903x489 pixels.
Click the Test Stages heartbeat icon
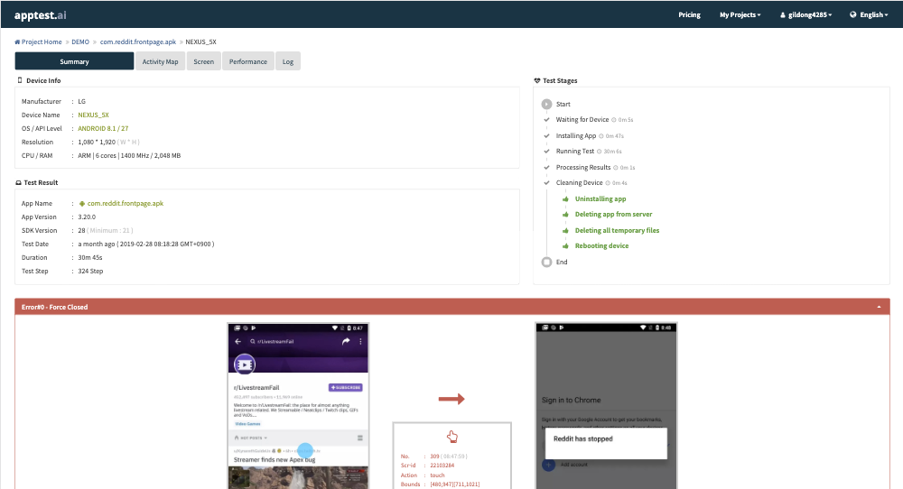click(537, 80)
